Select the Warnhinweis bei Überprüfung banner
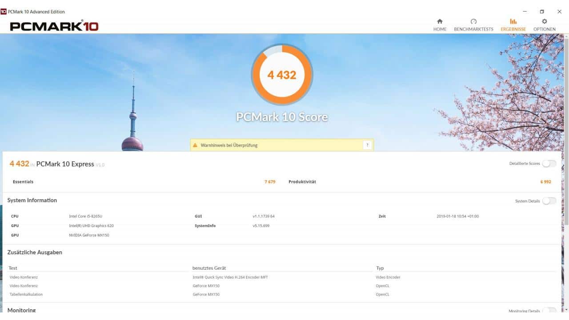This screenshot has width=569, height=320. 281,144
